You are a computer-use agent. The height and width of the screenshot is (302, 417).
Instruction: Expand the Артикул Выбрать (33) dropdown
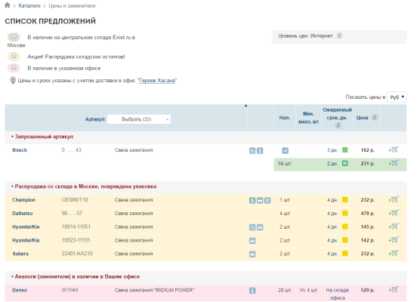point(139,119)
